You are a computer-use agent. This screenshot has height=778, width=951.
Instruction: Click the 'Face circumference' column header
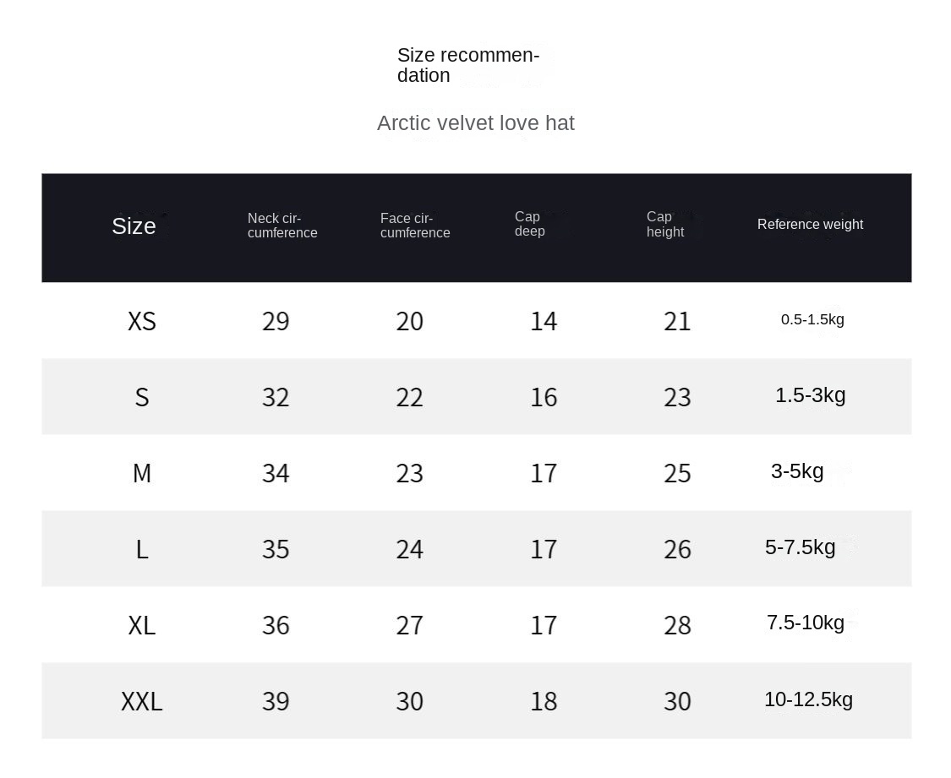pyautogui.click(x=414, y=226)
